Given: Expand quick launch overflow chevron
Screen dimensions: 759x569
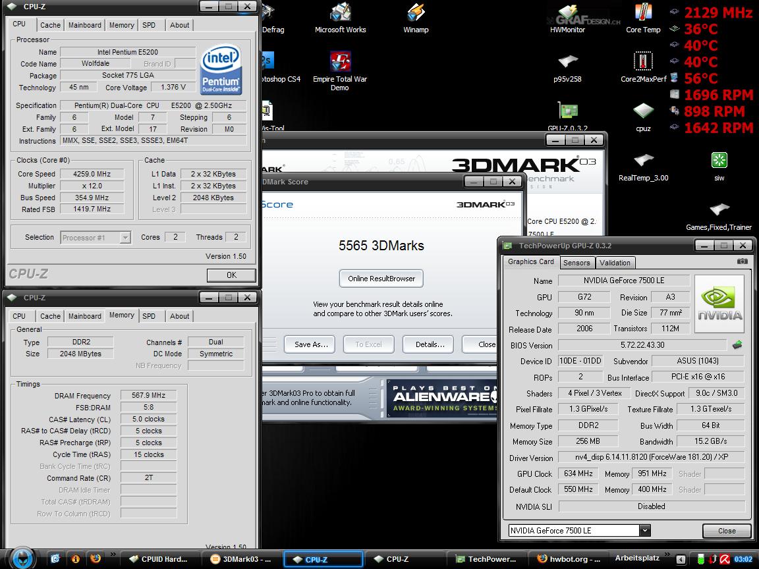Looking at the screenshot, I should 113,555.
